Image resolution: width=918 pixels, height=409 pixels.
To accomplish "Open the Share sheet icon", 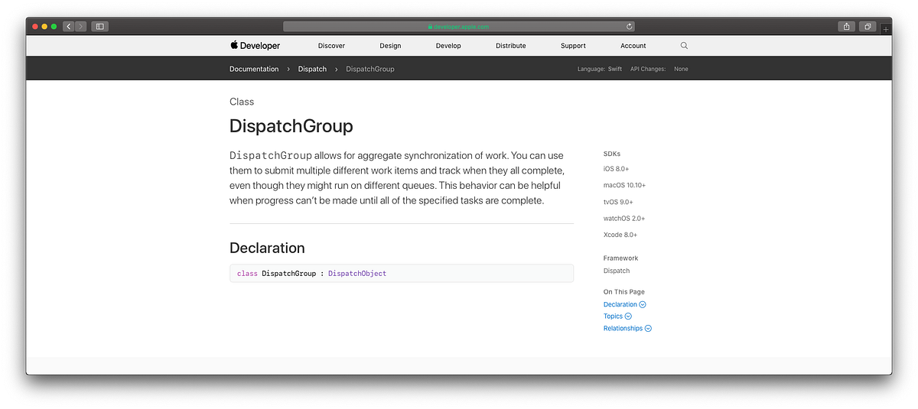I will click(847, 26).
